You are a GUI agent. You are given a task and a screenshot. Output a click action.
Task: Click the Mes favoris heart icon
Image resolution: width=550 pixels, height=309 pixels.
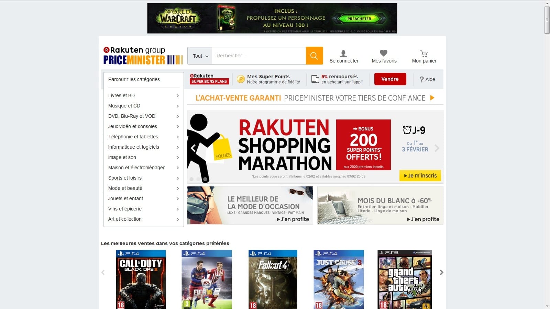click(384, 53)
